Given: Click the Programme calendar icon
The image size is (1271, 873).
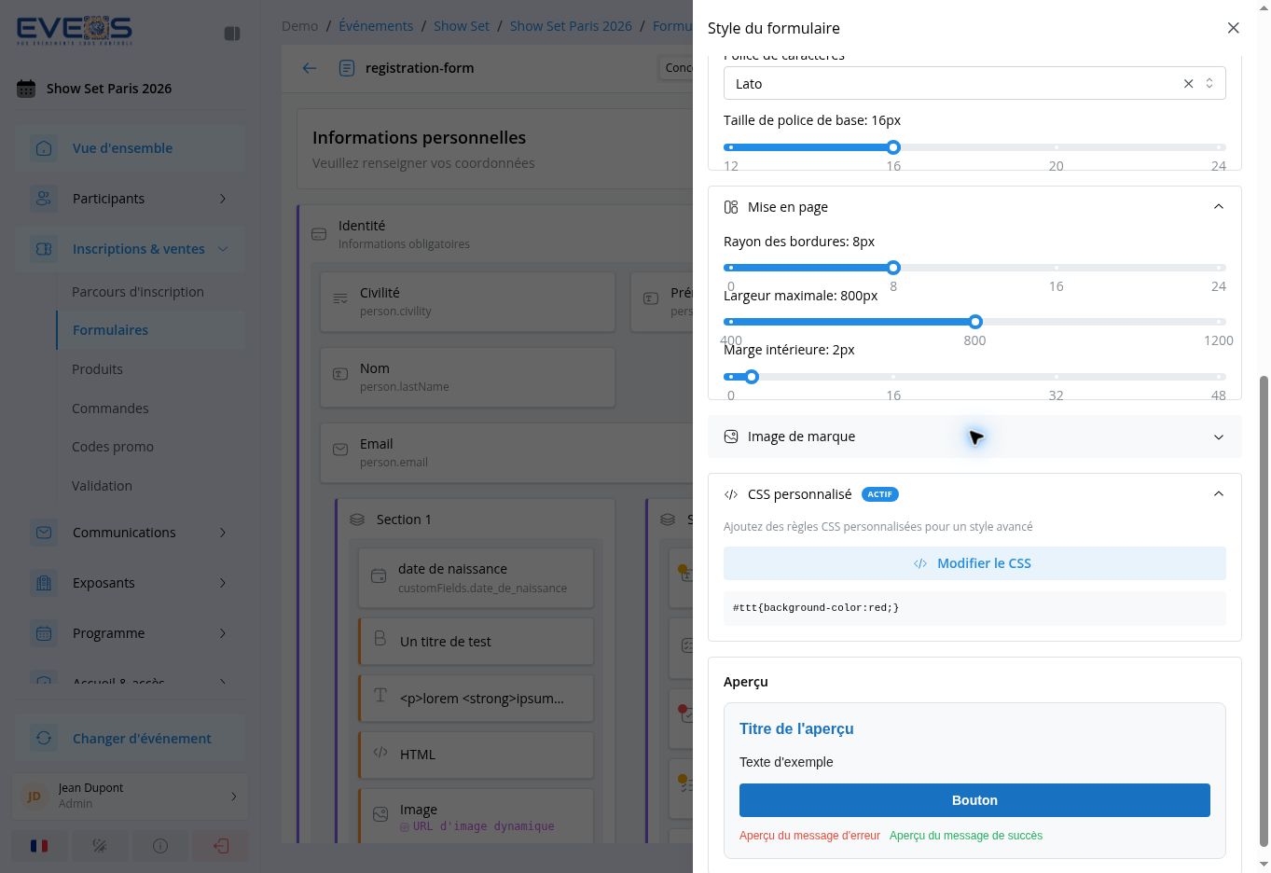Looking at the screenshot, I should pyautogui.click(x=44, y=633).
